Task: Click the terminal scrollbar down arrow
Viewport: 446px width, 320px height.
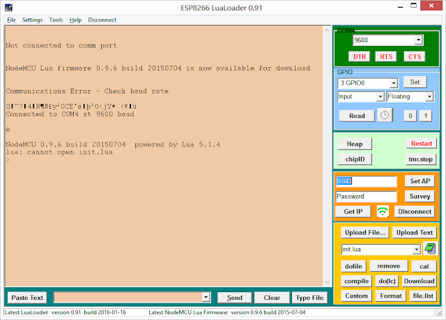Action: pos(327,282)
